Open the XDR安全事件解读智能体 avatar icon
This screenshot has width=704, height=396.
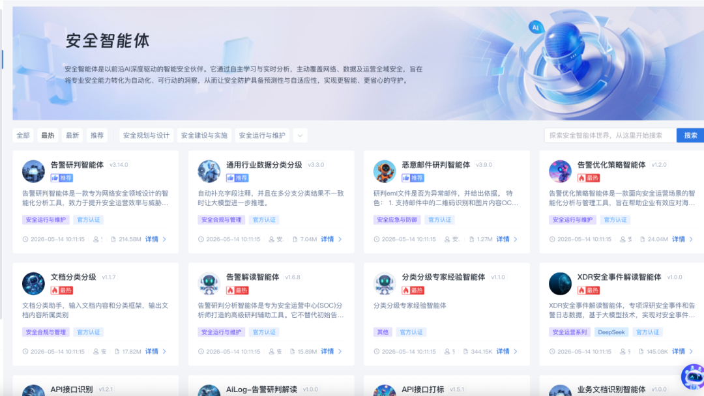[561, 283]
